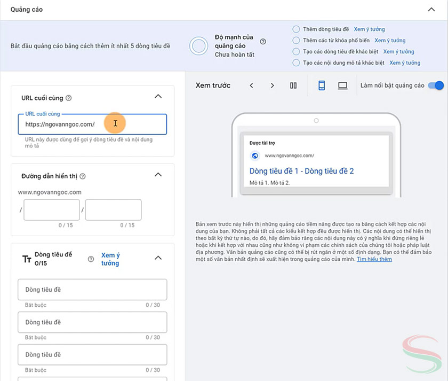Switch to mobile phone preview
Screen dimensions: 448x381
[322, 85]
